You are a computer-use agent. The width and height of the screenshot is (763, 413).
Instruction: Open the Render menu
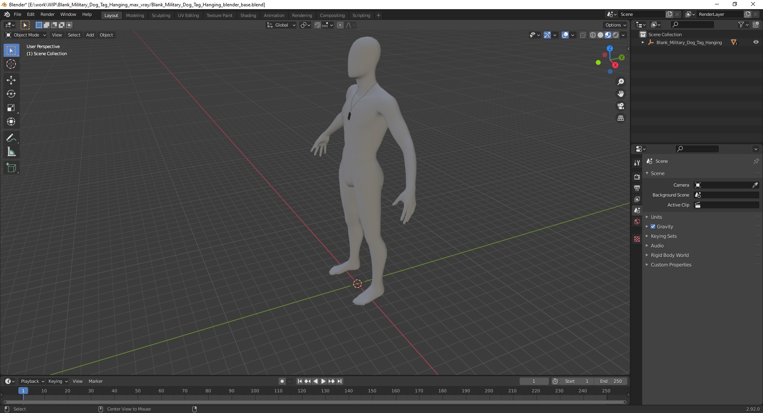point(47,14)
